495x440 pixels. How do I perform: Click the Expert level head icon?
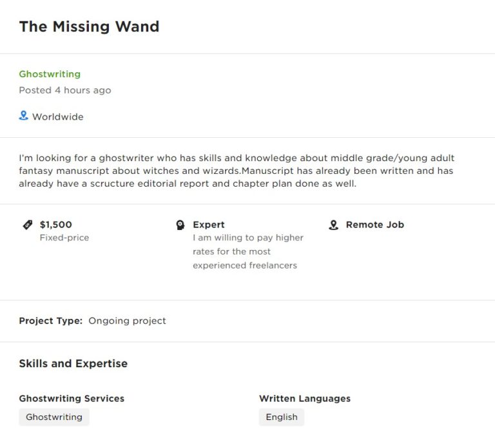point(180,225)
